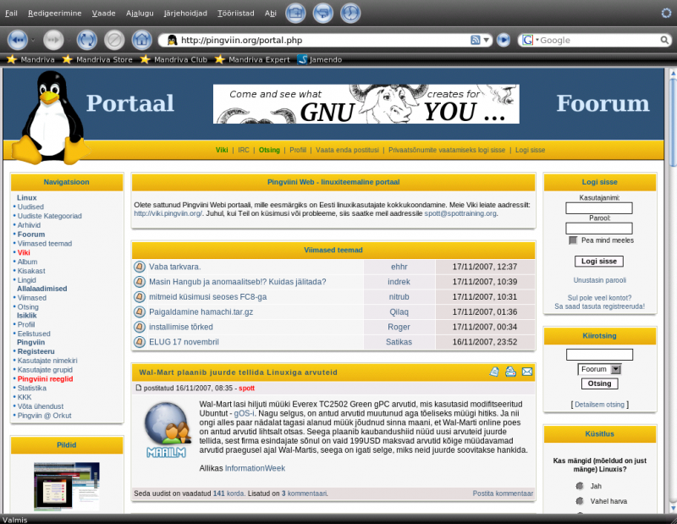This screenshot has height=524, width=677.
Task: Open the Tööriistad menu
Action: coord(236,14)
